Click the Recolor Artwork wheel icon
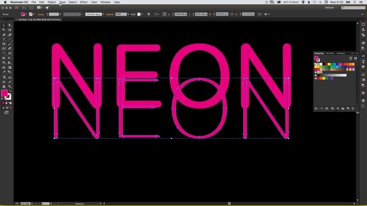 (x=149, y=14)
